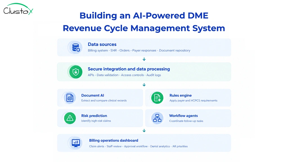The image size is (288, 162).
Task: Click "Access controls" under Secure integration
Action: point(132,75)
